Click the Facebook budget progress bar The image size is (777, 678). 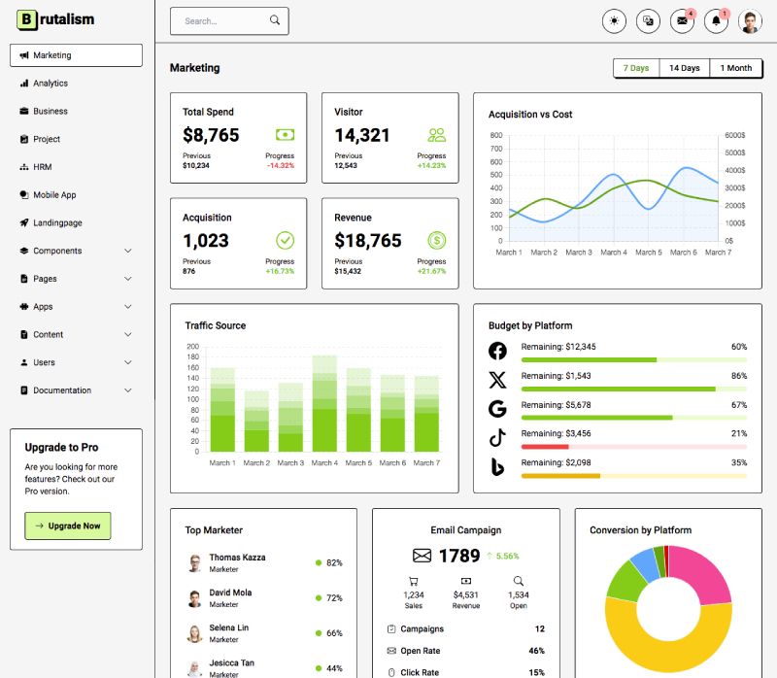pyautogui.click(x=633, y=359)
